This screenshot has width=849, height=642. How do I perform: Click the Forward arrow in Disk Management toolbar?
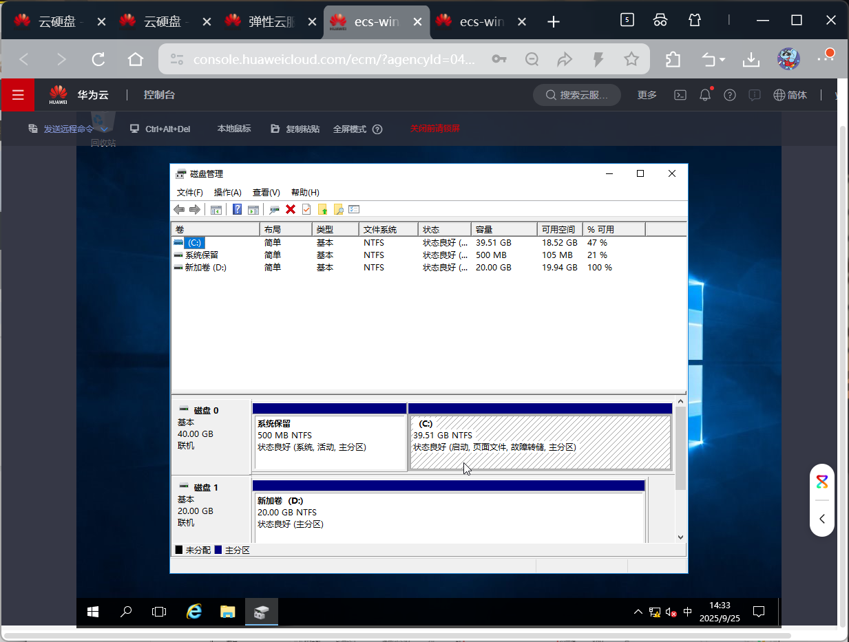(x=195, y=209)
